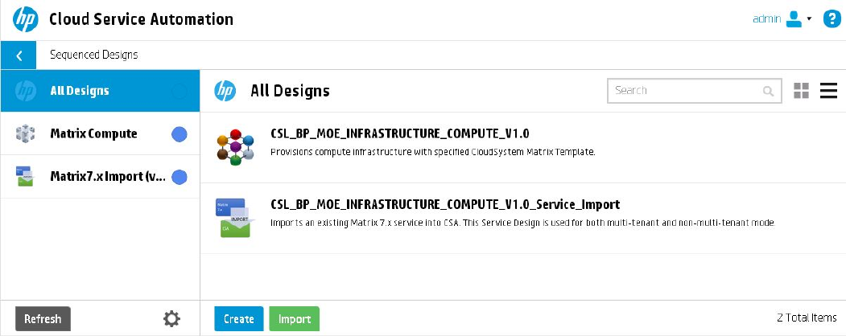The image size is (846, 336).
Task: Switch to grid tile view
Action: point(801,91)
